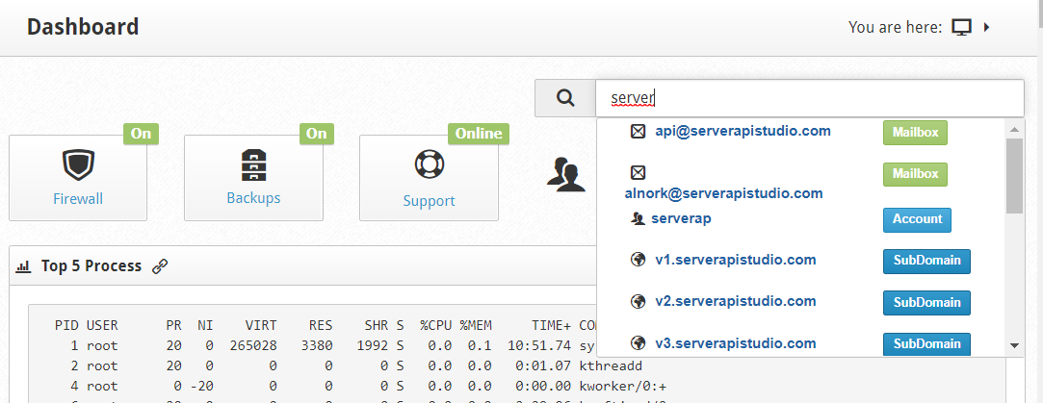Click the globe icon beside v2.serverapistudio.com
Screen dimensions: 1043x403
(638, 302)
